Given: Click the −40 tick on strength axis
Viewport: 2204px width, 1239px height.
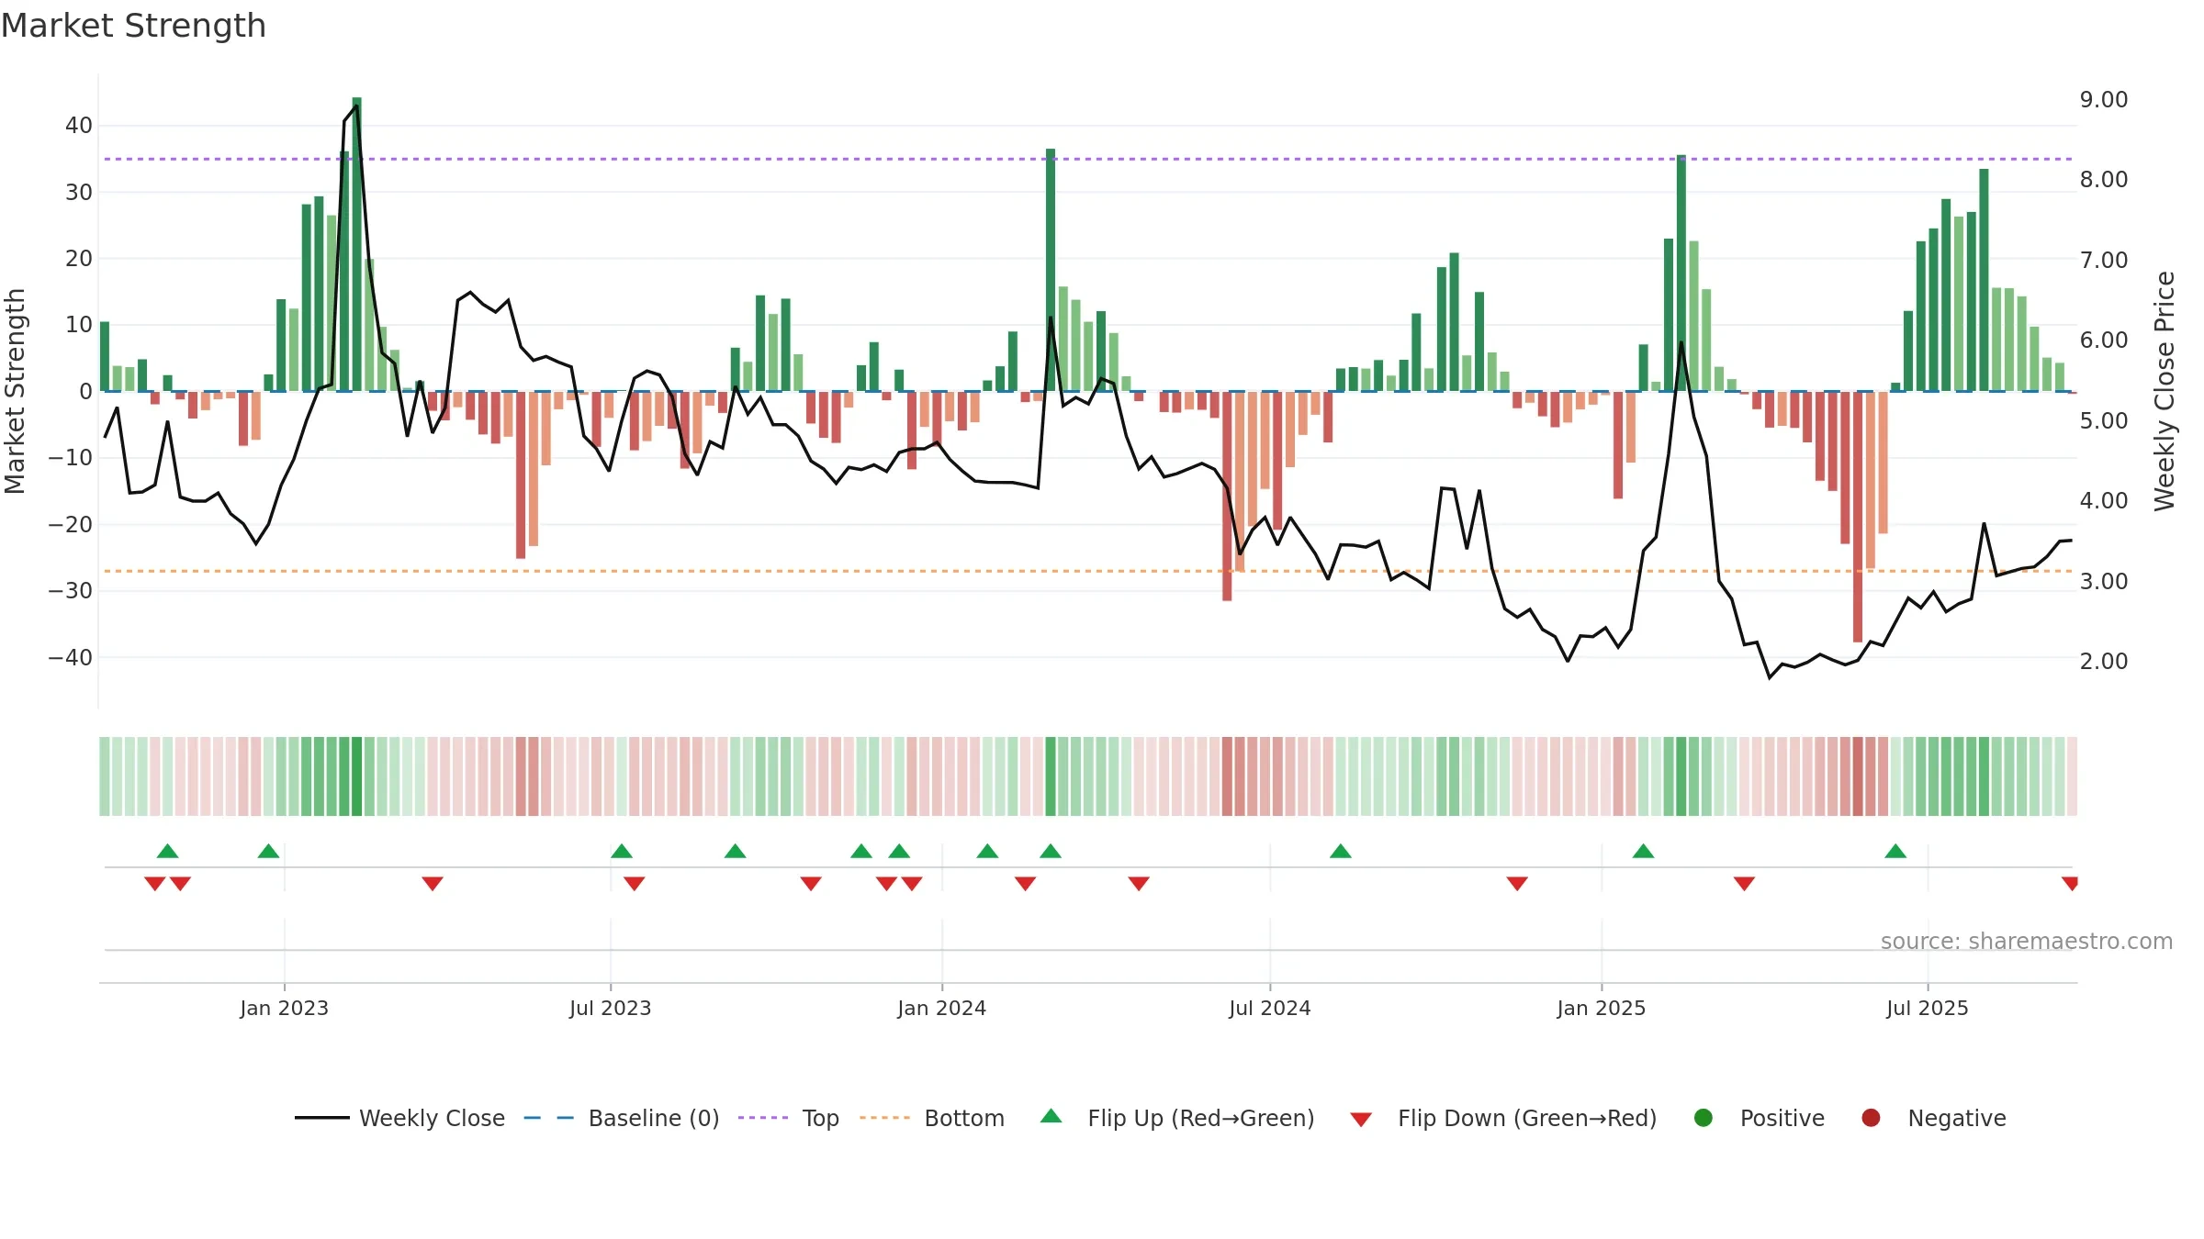Looking at the screenshot, I should pos(71,657).
